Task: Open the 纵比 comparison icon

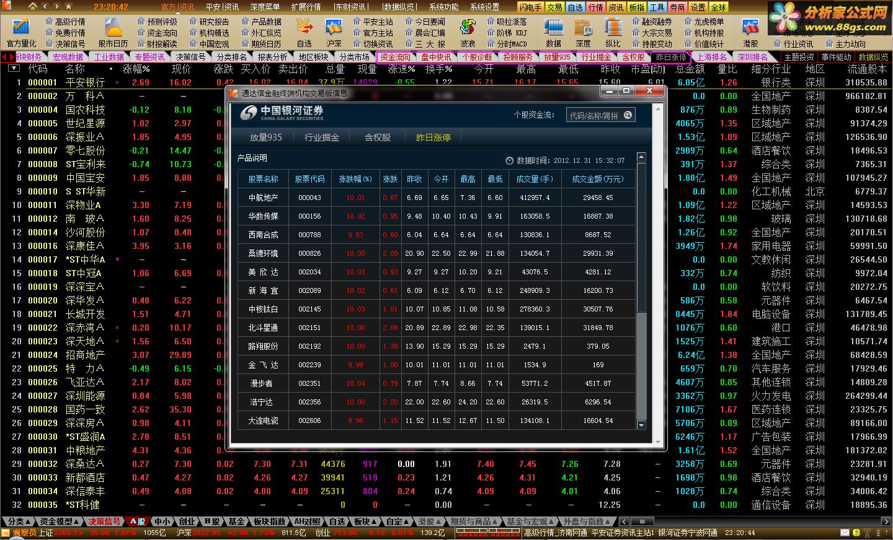Action: [613, 33]
